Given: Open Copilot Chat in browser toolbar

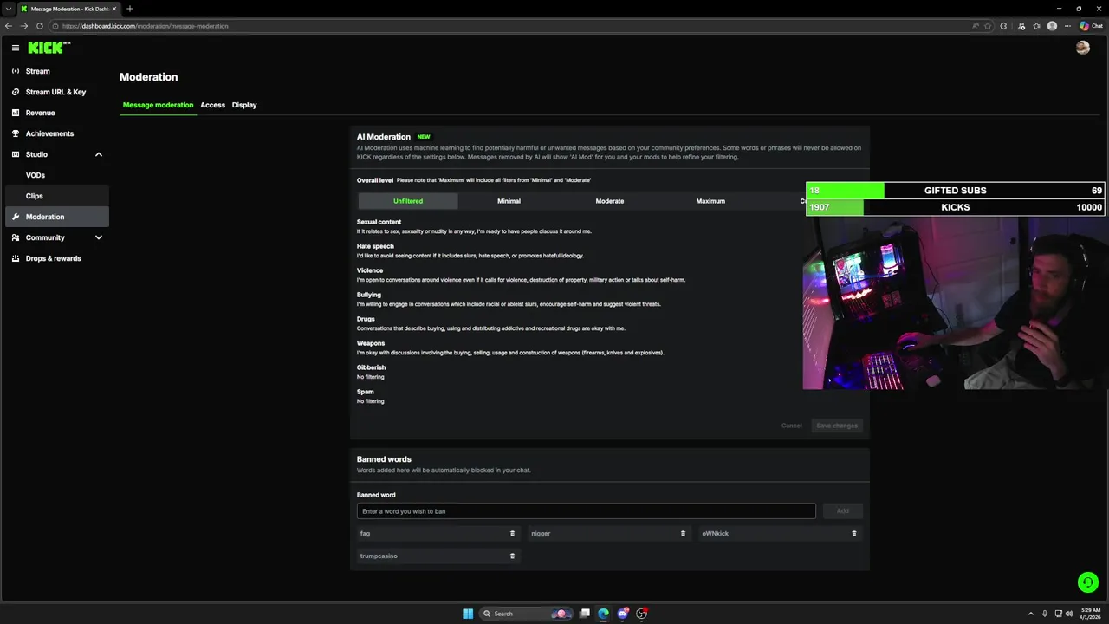Looking at the screenshot, I should [x=1091, y=26].
